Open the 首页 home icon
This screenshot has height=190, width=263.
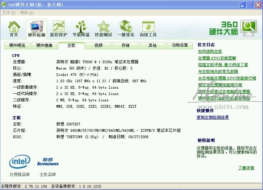coord(14,29)
